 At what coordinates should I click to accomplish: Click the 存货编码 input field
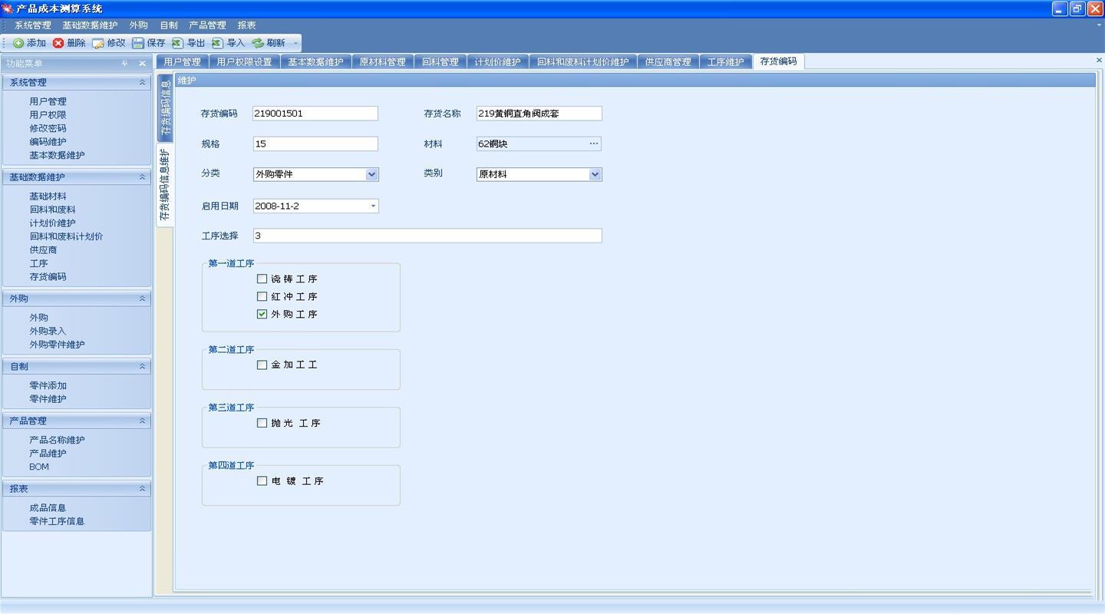pos(315,114)
